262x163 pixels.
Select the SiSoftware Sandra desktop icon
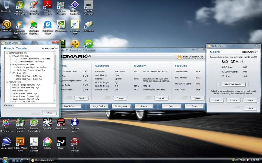pyautogui.click(x=75, y=8)
